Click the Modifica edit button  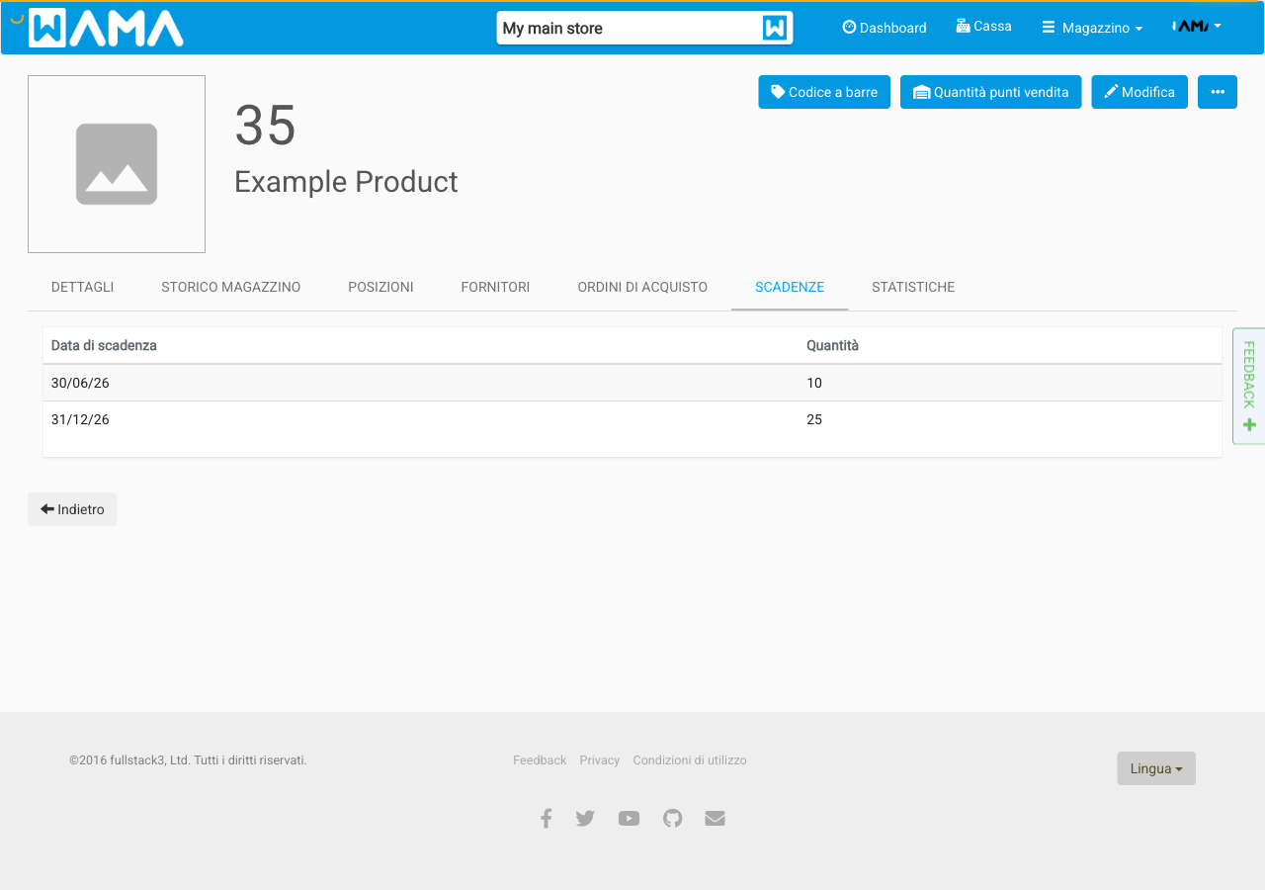tap(1139, 92)
